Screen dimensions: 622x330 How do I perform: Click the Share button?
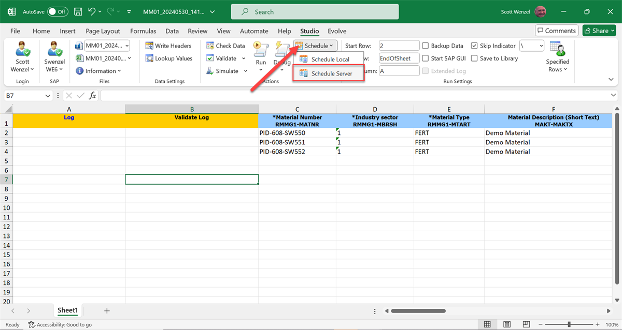tap(599, 31)
